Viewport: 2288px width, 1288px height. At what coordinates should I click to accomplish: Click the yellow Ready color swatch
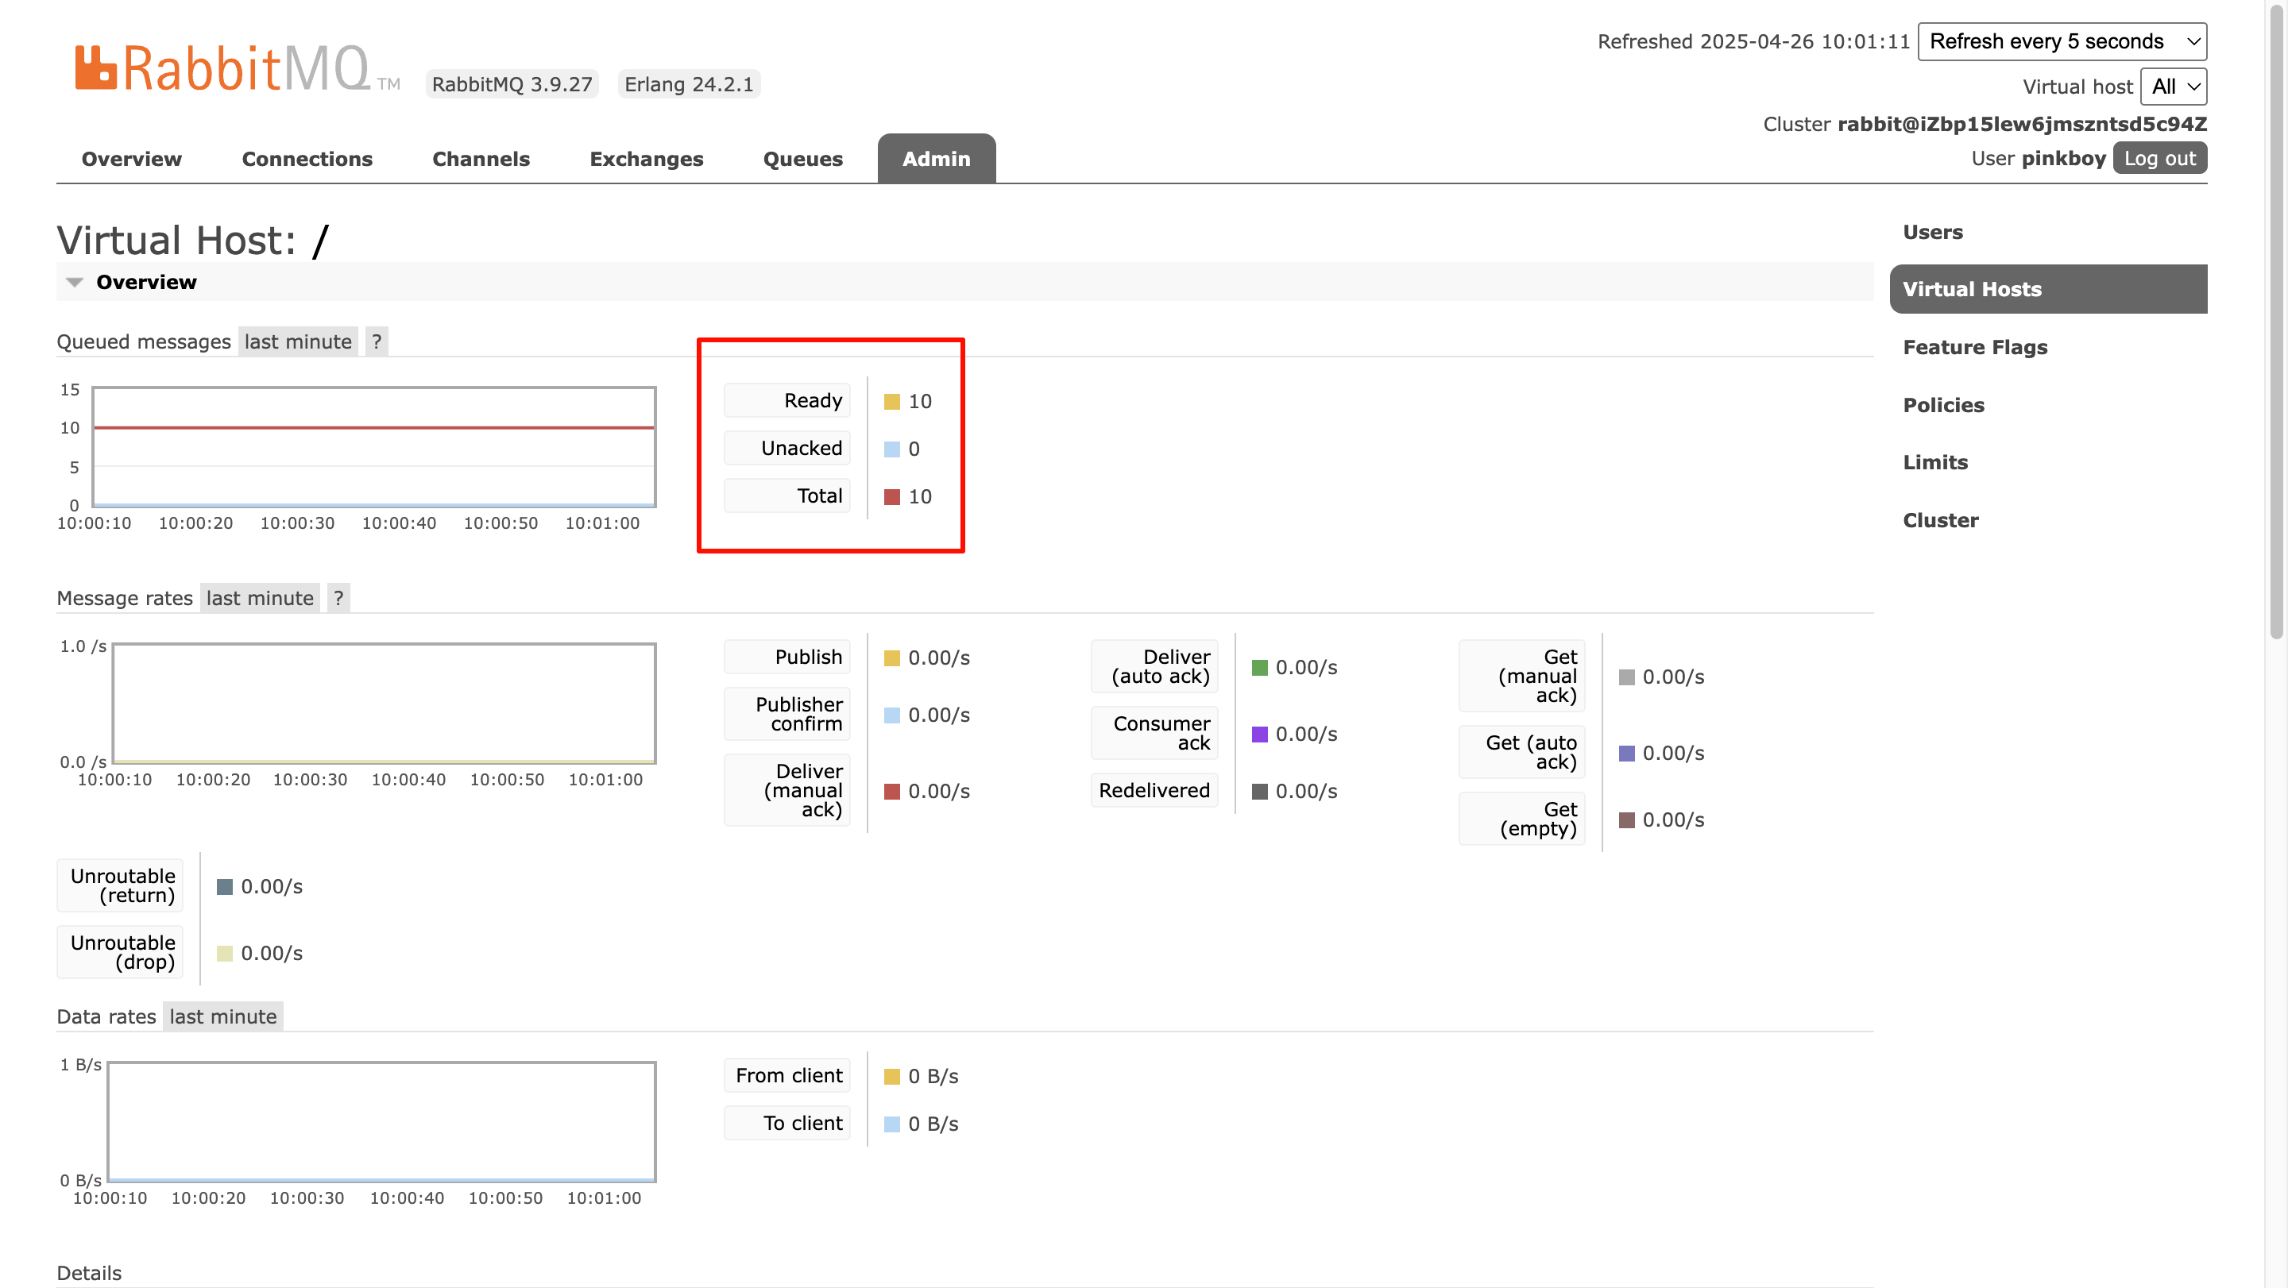point(891,402)
